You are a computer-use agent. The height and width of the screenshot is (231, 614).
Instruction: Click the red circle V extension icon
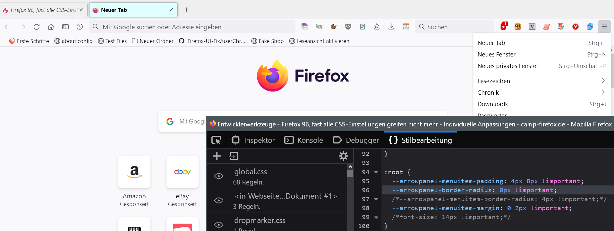[576, 27]
